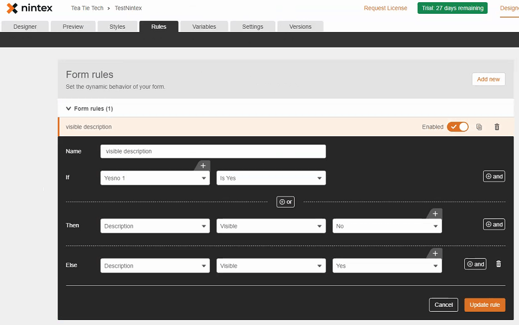Click the Request License link
Image resolution: width=519 pixels, height=325 pixels.
point(386,8)
